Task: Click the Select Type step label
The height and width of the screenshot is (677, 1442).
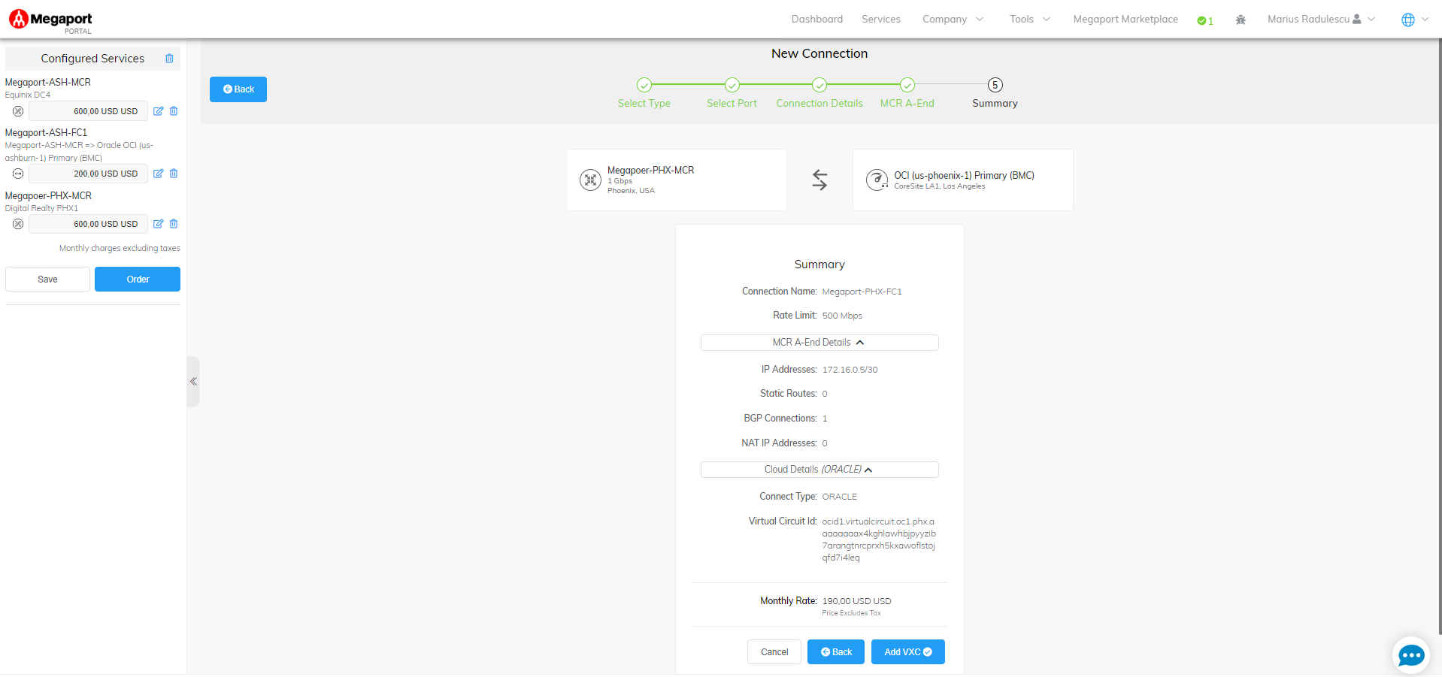Action: [x=644, y=104]
